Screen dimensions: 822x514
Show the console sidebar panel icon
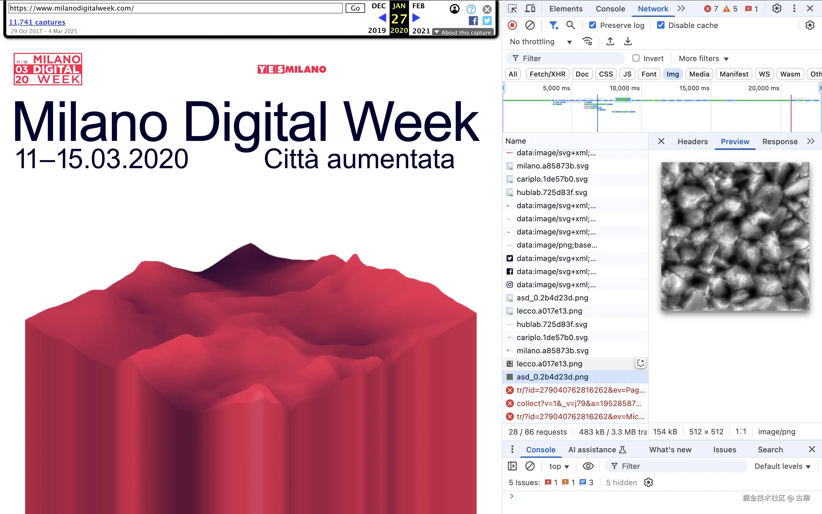(512, 466)
